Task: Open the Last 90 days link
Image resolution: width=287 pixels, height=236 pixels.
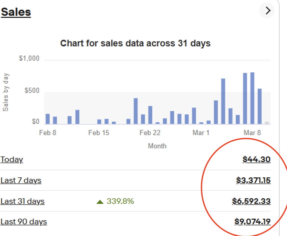Action: [x=24, y=222]
